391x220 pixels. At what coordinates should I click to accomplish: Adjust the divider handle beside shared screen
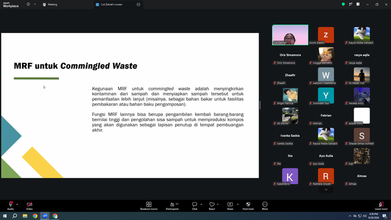coord(260,105)
